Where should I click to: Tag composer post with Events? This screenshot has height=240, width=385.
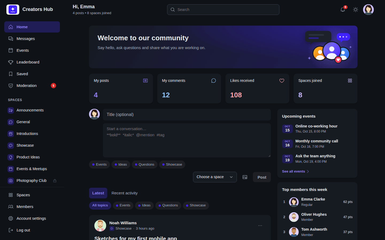[99, 165]
